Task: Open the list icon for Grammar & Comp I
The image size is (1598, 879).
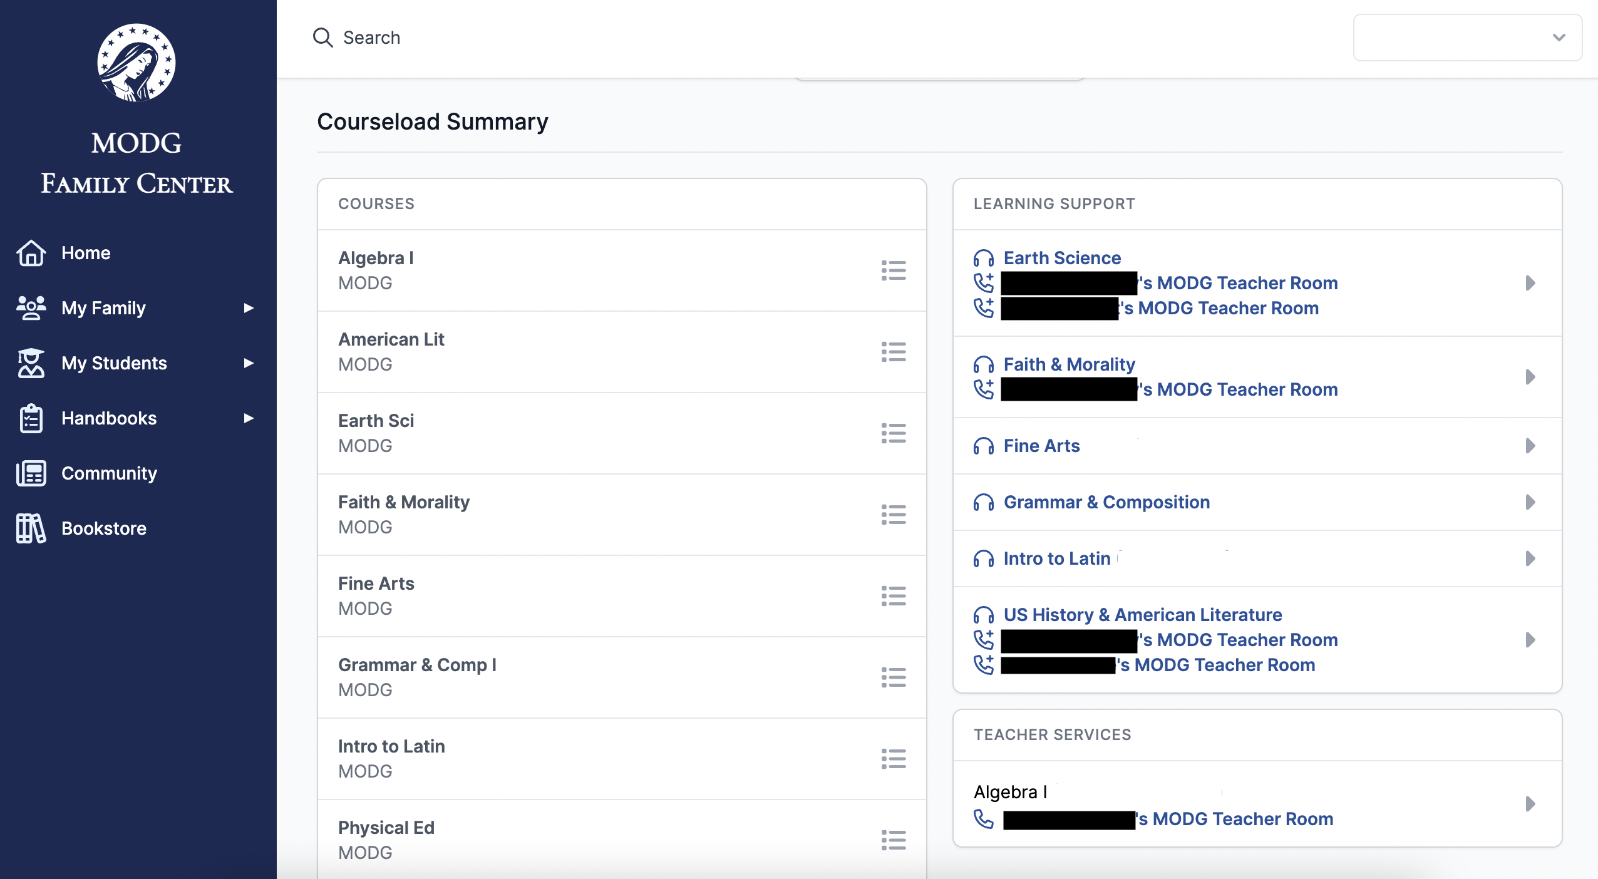Action: coord(894,677)
